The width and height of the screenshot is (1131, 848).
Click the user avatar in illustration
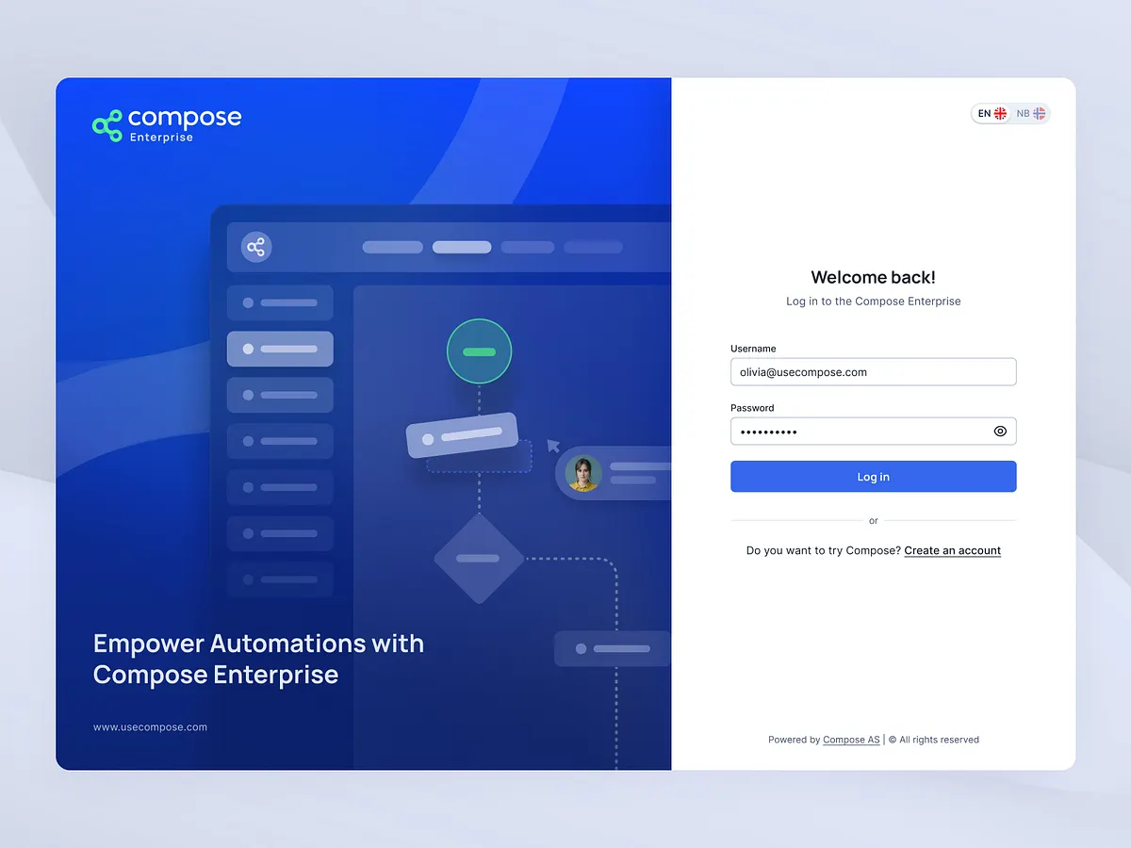pos(583,473)
